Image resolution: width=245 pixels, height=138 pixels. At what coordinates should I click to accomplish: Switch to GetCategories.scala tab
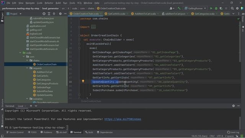pyautogui.click(x=204, y=14)
